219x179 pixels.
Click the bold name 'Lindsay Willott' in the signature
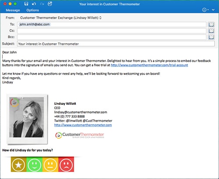[x=65, y=103]
